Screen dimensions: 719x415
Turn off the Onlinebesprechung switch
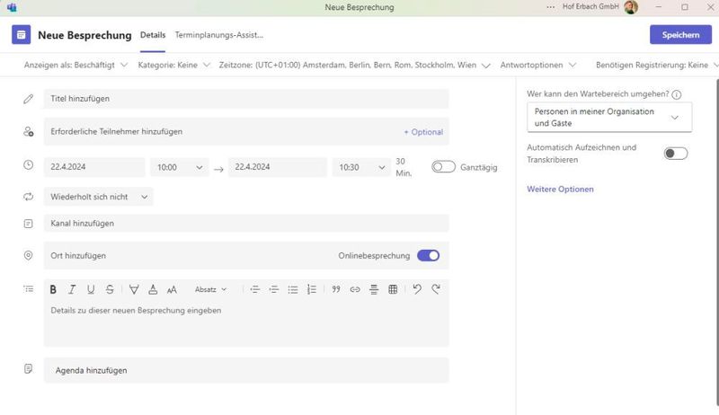pos(428,255)
